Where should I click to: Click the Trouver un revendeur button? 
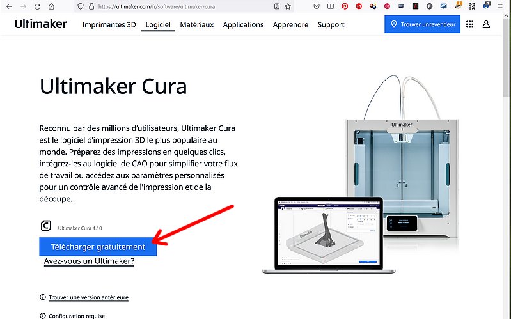(x=422, y=24)
